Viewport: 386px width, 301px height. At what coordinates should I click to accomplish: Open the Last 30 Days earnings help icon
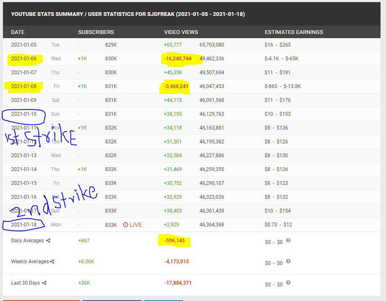click(288, 282)
